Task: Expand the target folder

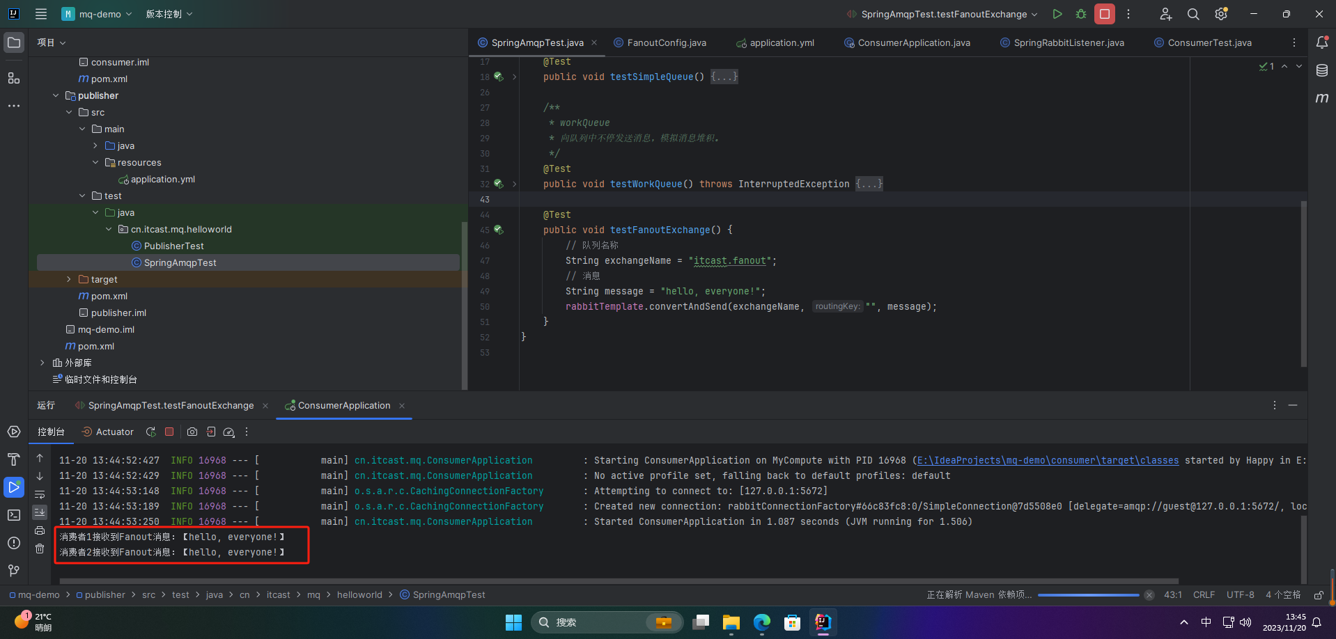Action: (x=69, y=279)
